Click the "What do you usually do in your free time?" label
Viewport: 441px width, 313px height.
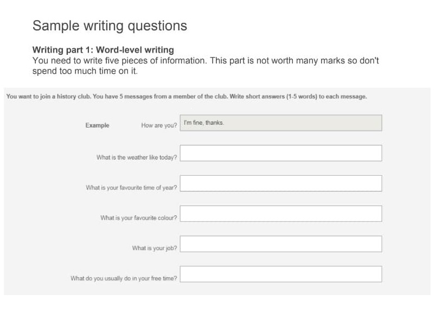[x=124, y=278]
